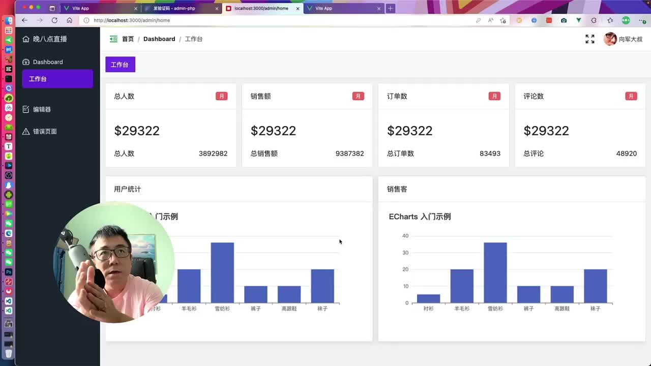651x366 pixels.
Task: Click the 袜子 bar in 销售客 chart
Action: pyautogui.click(x=596, y=286)
